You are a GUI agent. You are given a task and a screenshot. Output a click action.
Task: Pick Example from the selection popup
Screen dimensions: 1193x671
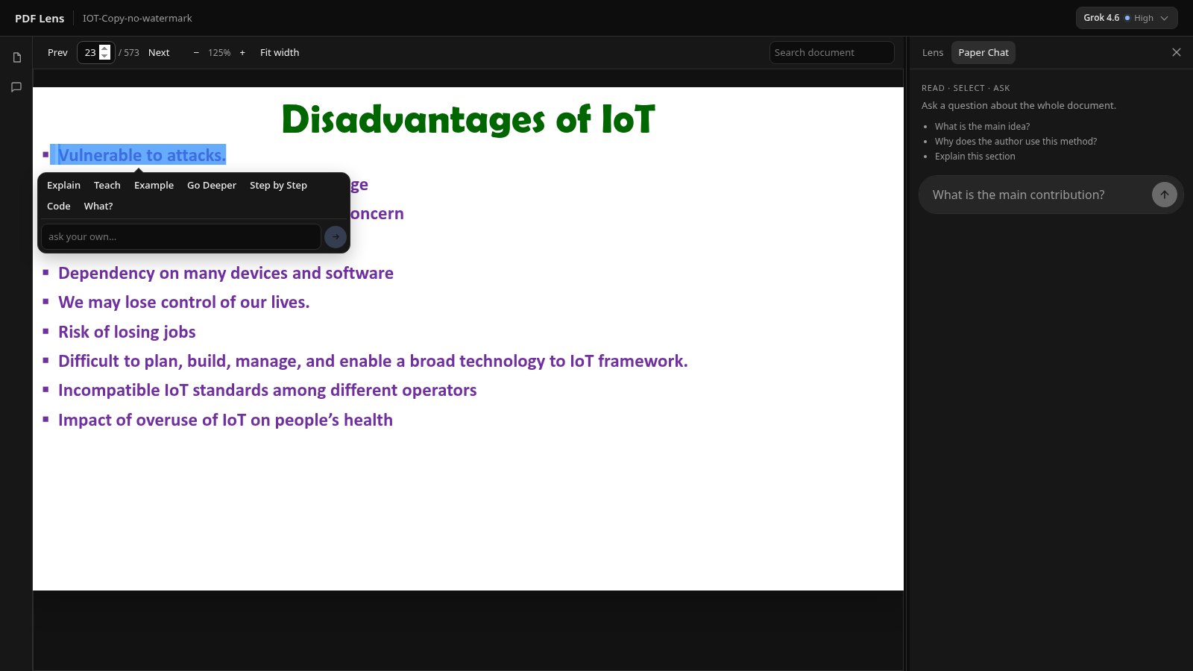click(x=154, y=186)
